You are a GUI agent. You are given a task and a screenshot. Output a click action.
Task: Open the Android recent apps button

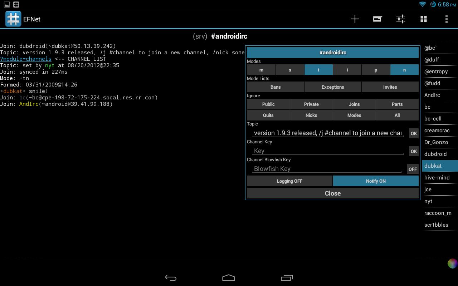point(287,278)
